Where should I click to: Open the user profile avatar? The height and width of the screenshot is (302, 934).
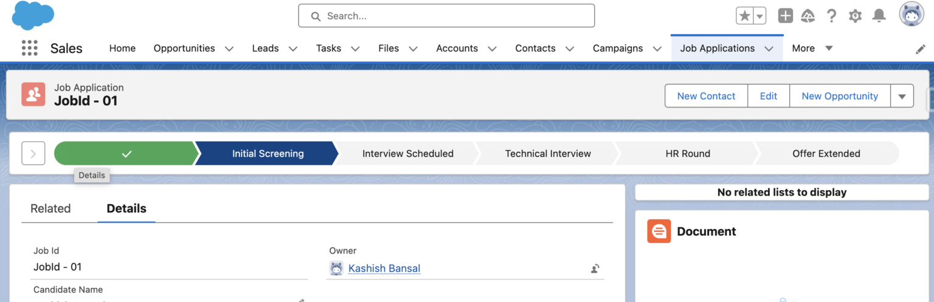click(911, 15)
